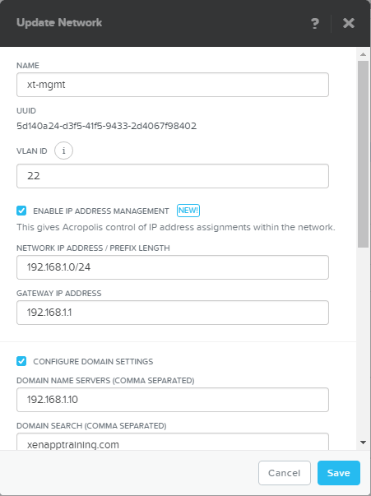Click the UUID value text
This screenshot has width=371, height=496.
[107, 126]
